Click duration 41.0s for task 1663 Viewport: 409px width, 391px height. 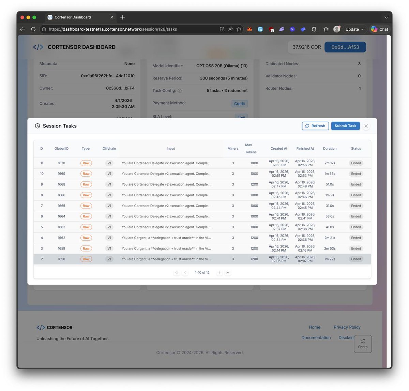(330, 227)
